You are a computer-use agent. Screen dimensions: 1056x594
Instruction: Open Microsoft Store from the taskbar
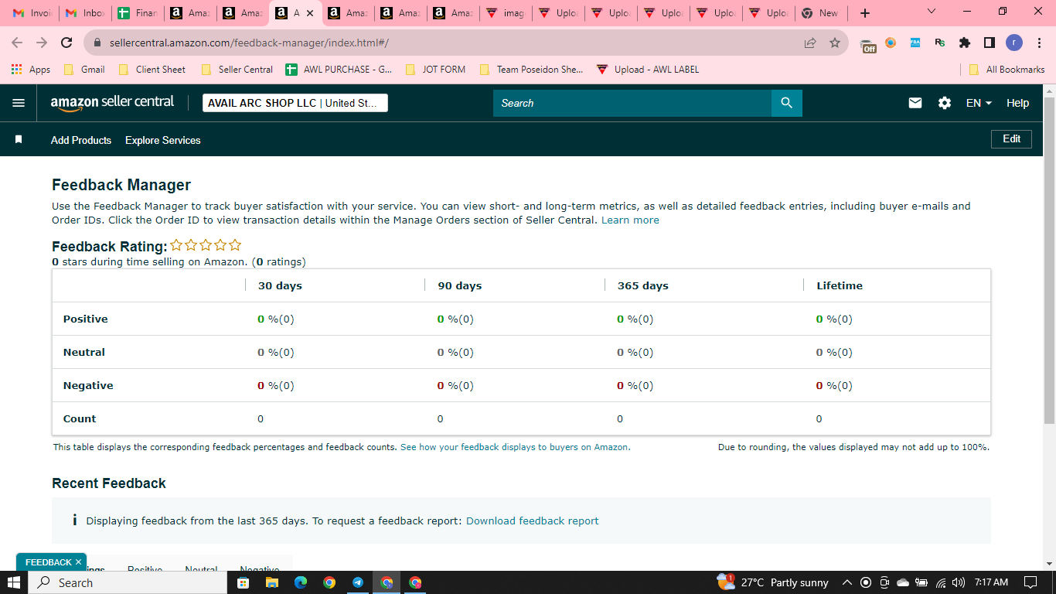(x=243, y=582)
